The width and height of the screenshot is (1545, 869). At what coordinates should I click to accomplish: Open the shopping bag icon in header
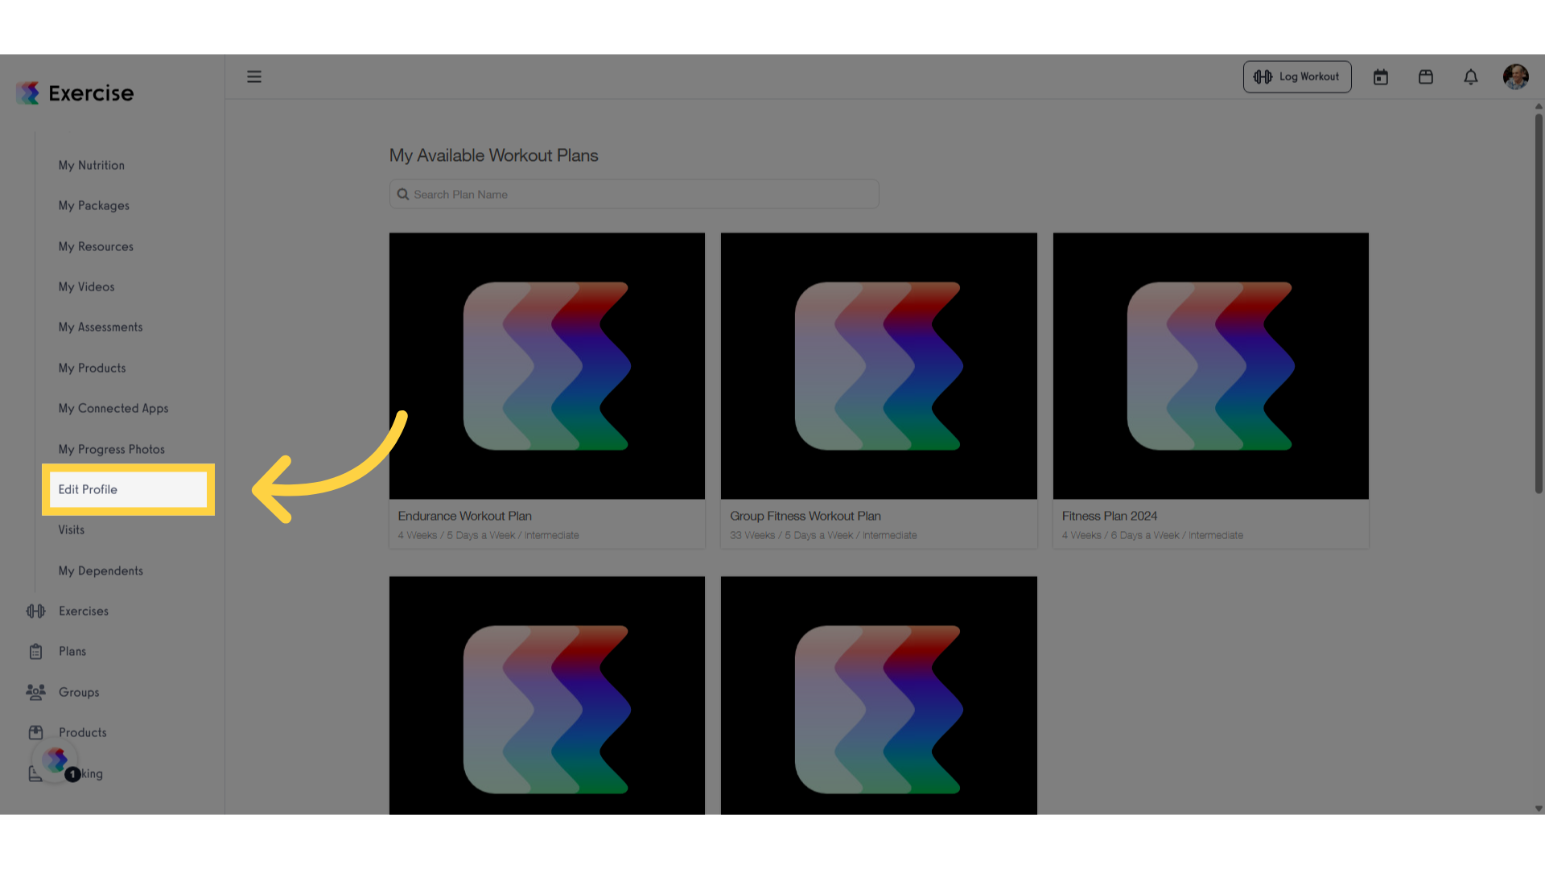point(1426,77)
